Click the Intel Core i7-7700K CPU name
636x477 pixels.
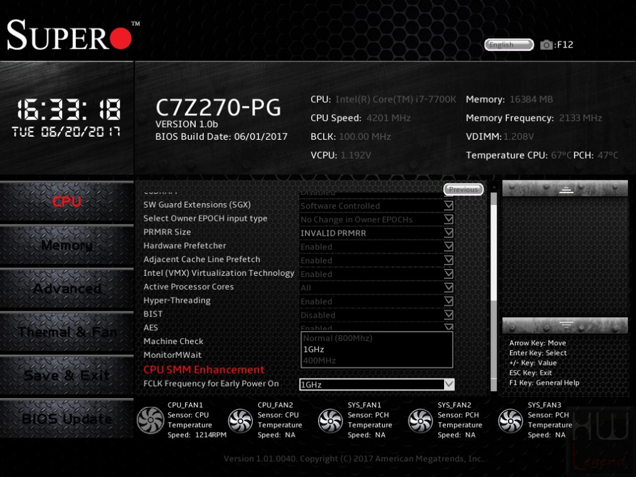click(396, 99)
